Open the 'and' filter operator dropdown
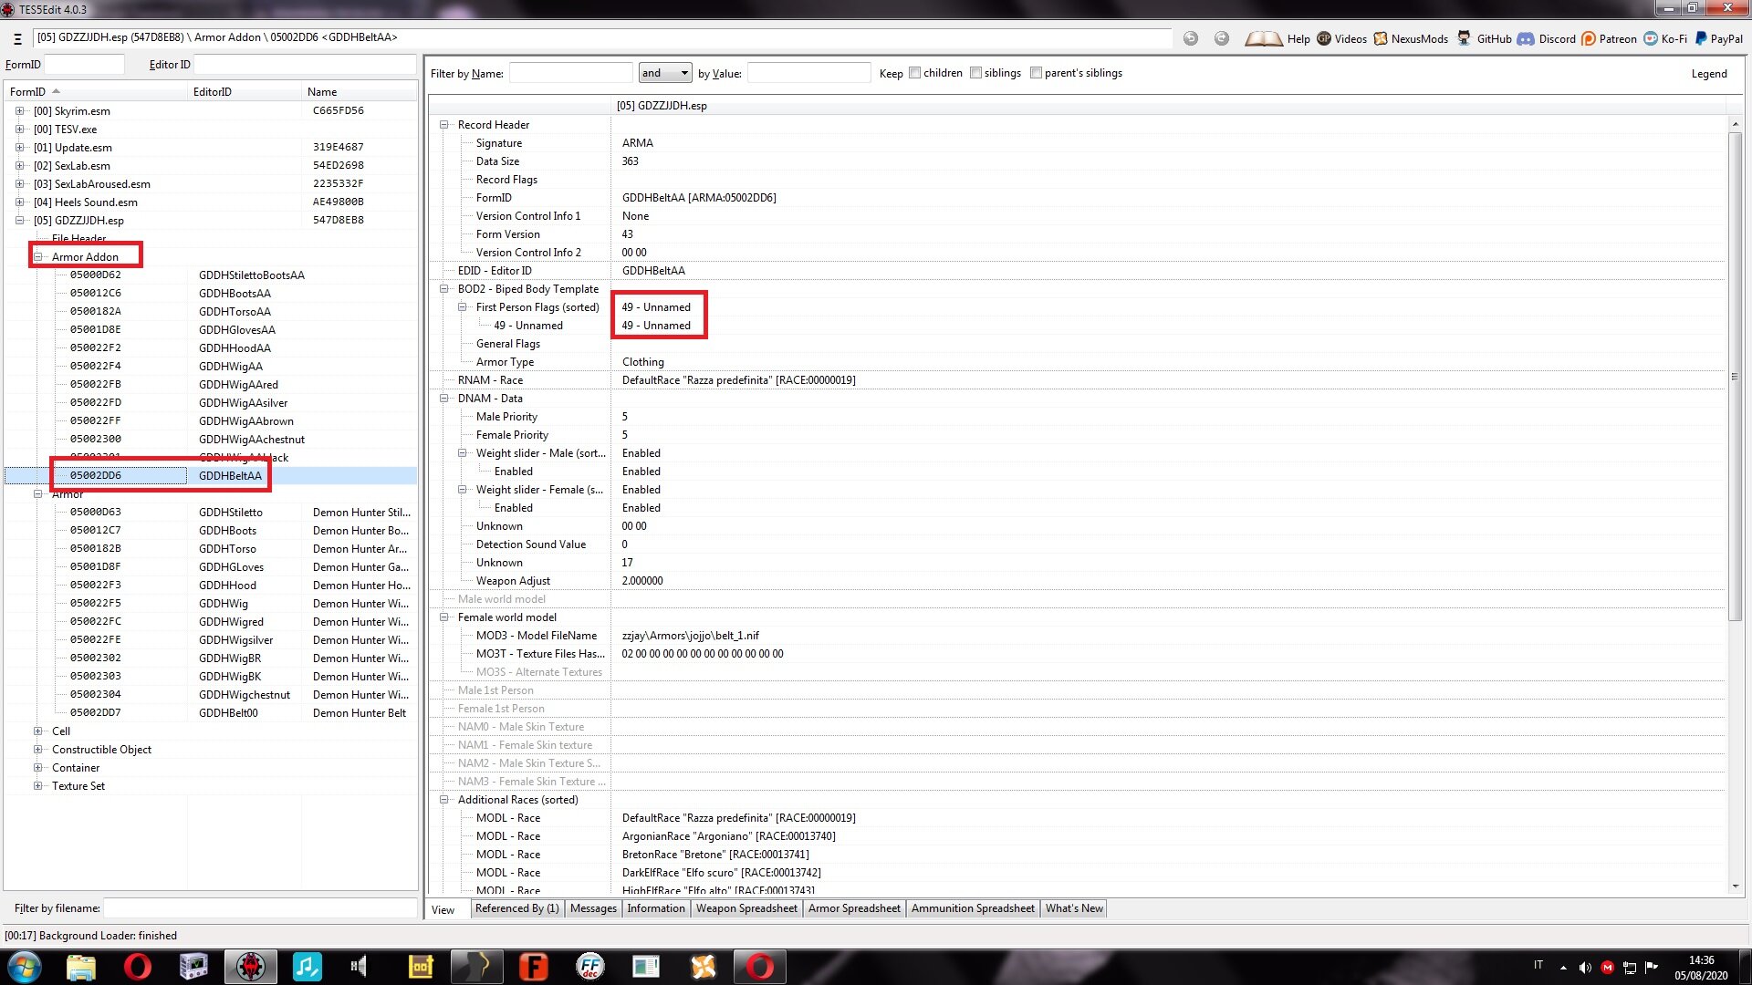Image resolution: width=1752 pixels, height=985 pixels. point(665,73)
